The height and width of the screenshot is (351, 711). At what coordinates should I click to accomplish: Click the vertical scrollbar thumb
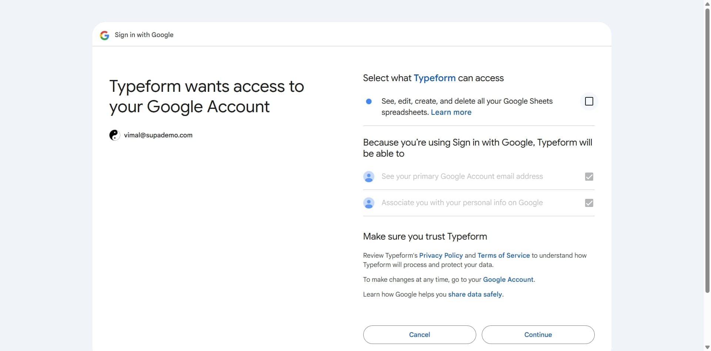[x=707, y=148]
